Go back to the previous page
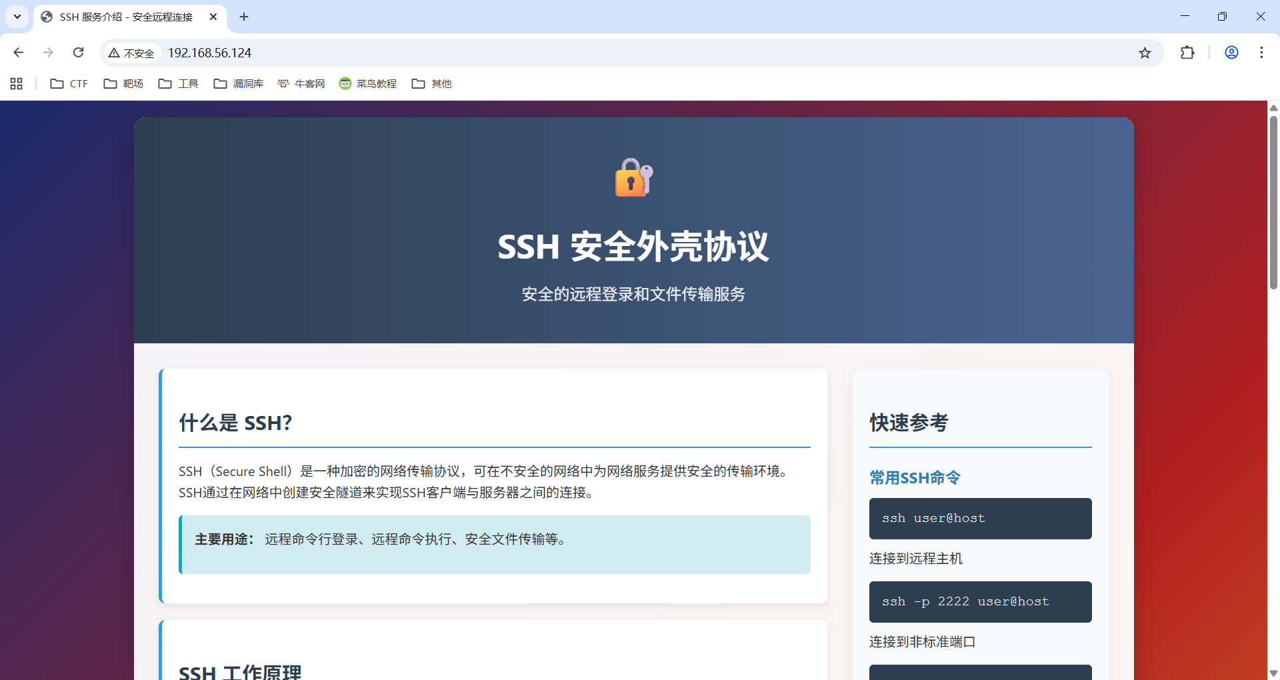Screen dimensions: 1280x680 (x=19, y=53)
